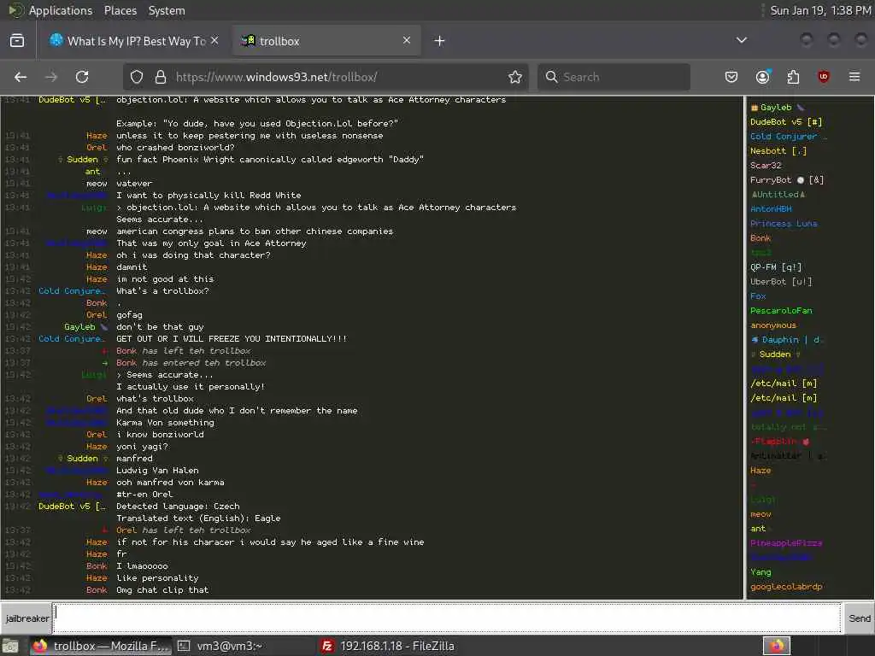The image size is (875, 656).
Task: Select Nesbott [.] in user list
Action: (778, 150)
